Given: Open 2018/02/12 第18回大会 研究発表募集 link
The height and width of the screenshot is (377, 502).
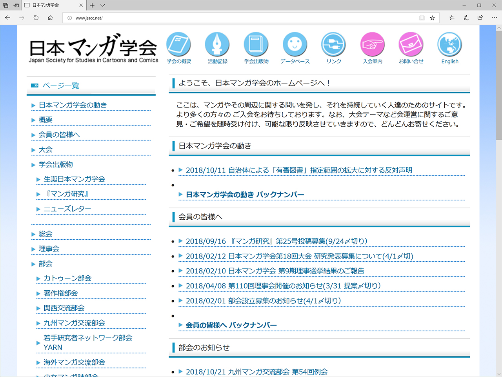Looking at the screenshot, I should click(x=300, y=256).
